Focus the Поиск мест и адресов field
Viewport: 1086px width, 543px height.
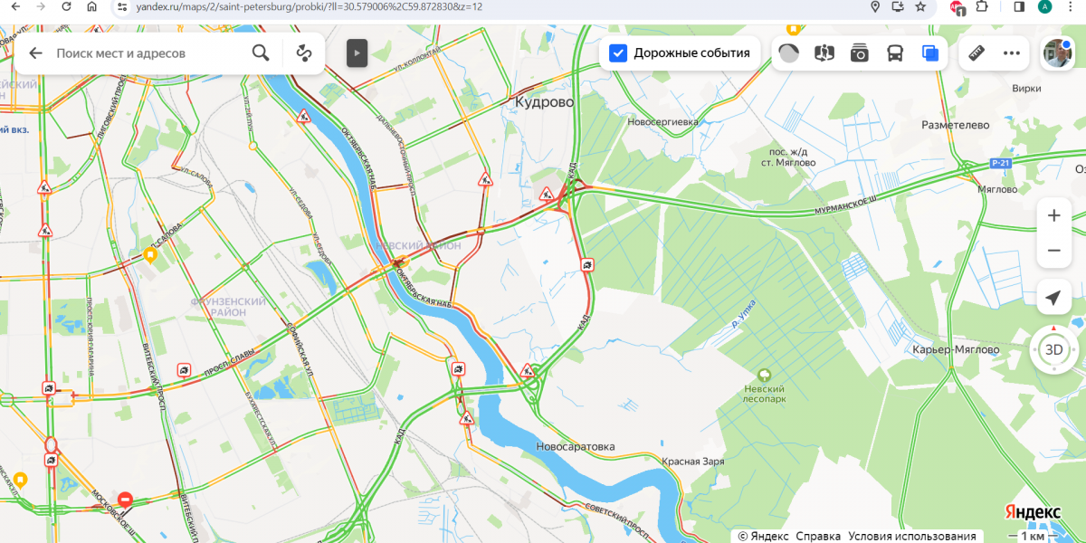[145, 52]
